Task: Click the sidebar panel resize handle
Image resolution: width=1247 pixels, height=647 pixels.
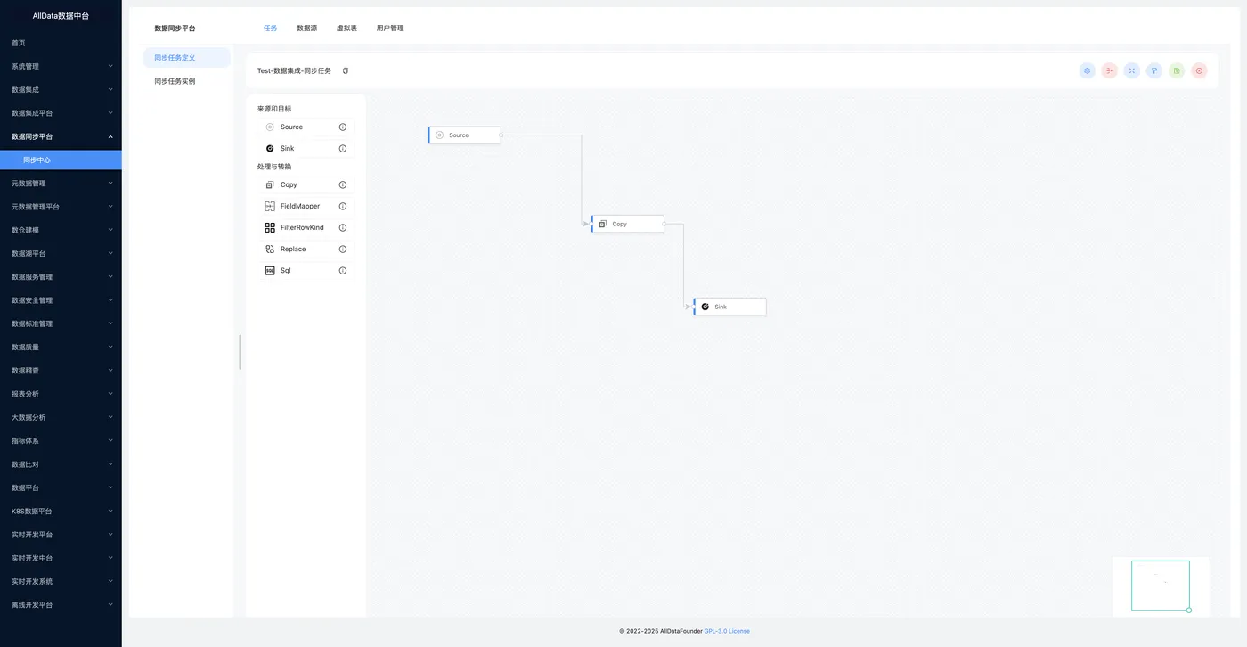Action: 240,352
